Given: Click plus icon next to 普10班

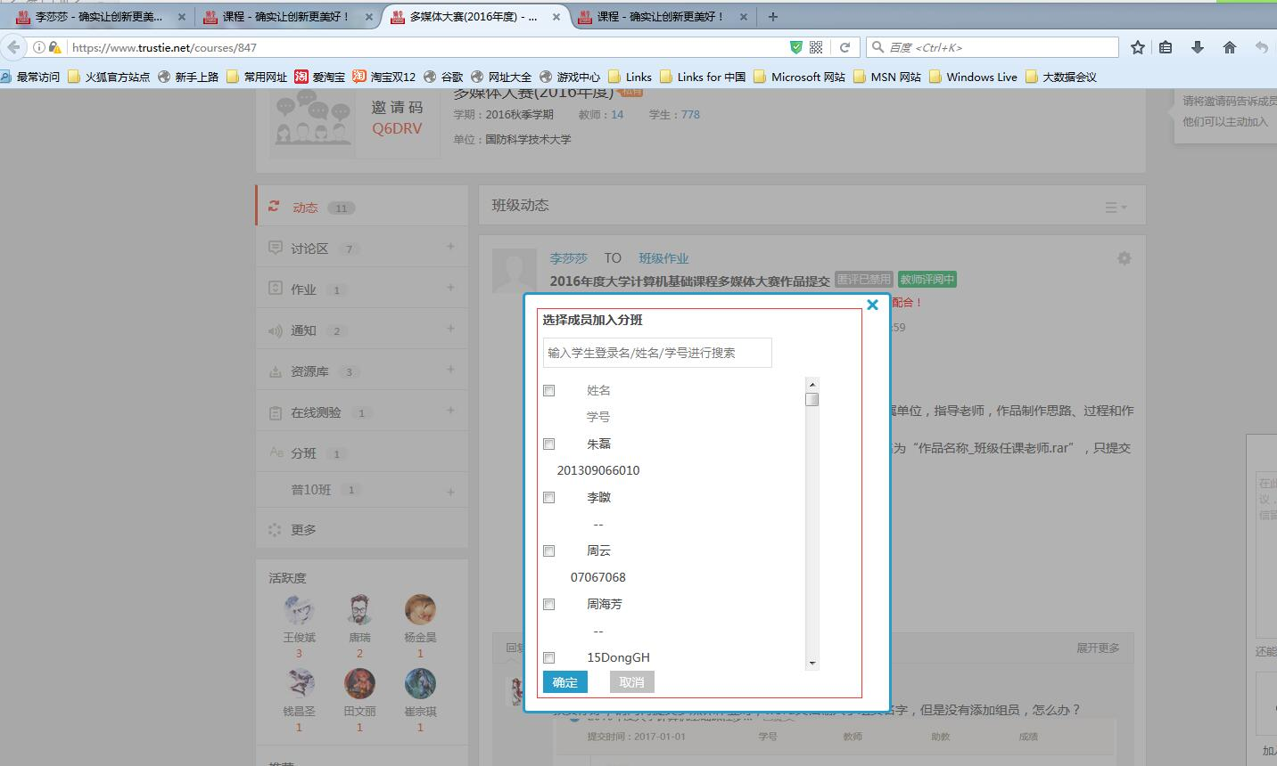Looking at the screenshot, I should pyautogui.click(x=450, y=492).
